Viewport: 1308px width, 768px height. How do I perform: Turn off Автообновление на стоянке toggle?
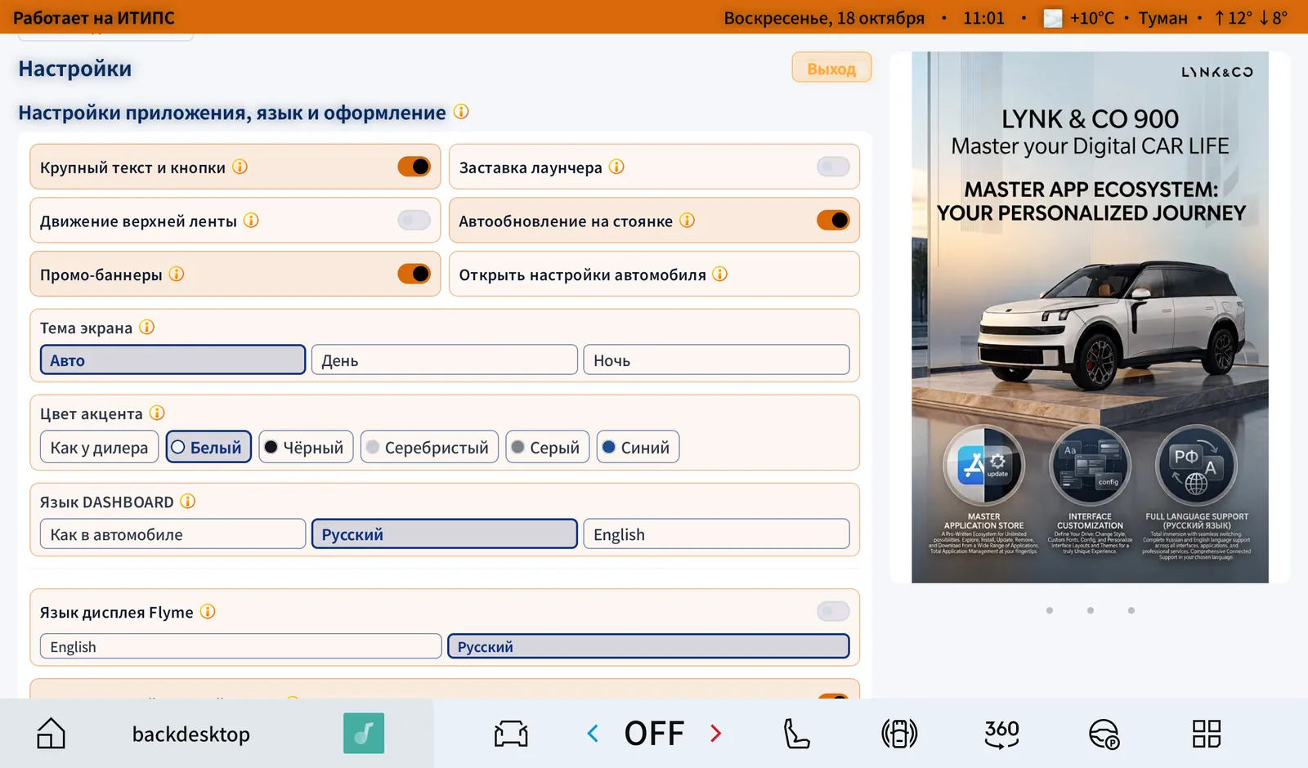pos(833,221)
